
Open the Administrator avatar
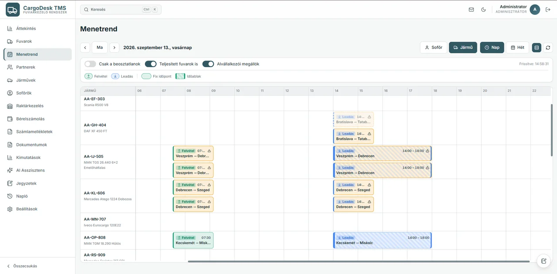(x=535, y=10)
